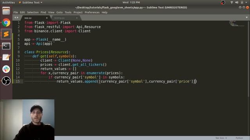This screenshot has height=140, width=250.
Task: Click the minimap code preview
Action: [x=237, y=23]
